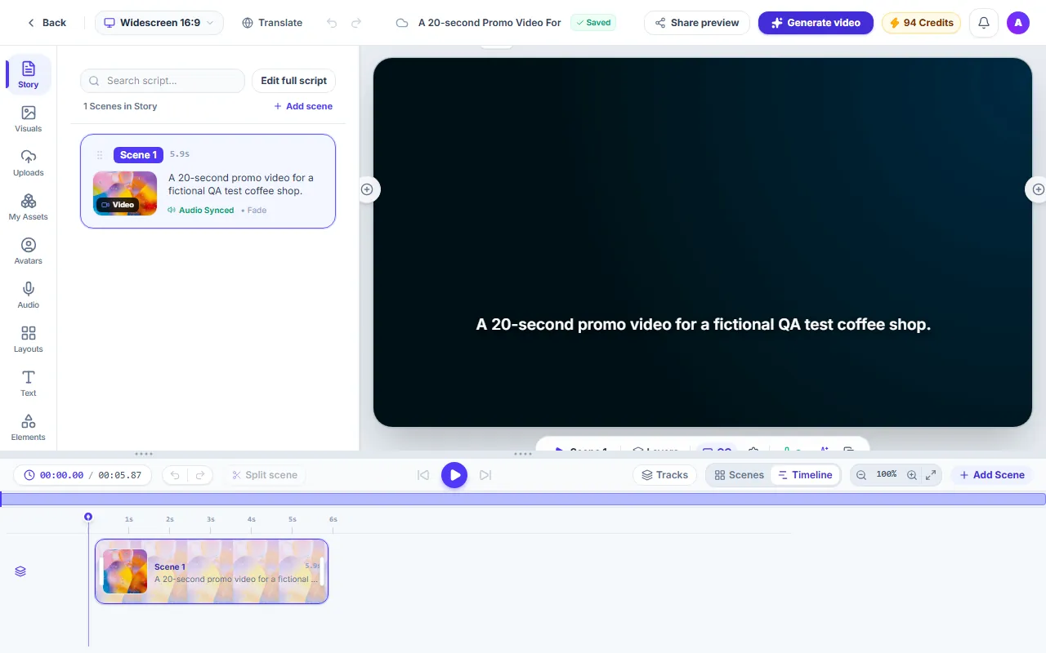This screenshot has height=653, width=1046.
Task: Select the Scene 1 video thumbnail in the story panel
Action: 125,193
